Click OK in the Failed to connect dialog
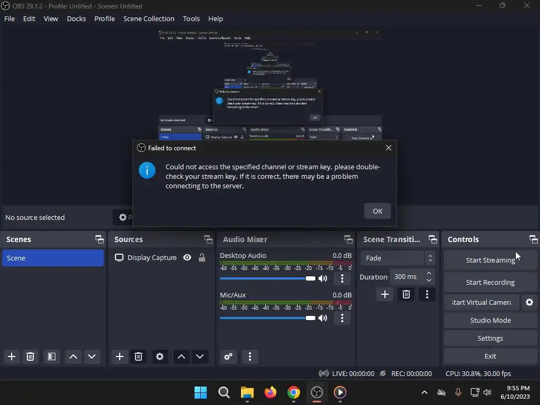Image resolution: width=540 pixels, height=405 pixels. point(378,211)
